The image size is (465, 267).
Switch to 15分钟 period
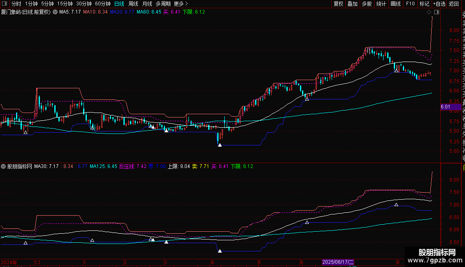pos(65,4)
